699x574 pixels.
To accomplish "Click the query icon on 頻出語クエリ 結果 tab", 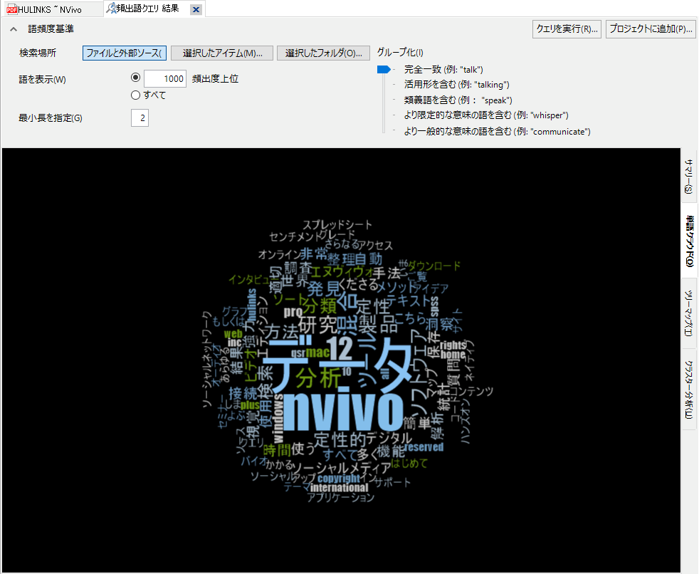I will (111, 9).
